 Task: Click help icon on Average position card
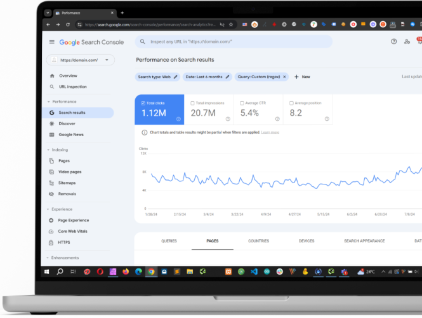327,119
